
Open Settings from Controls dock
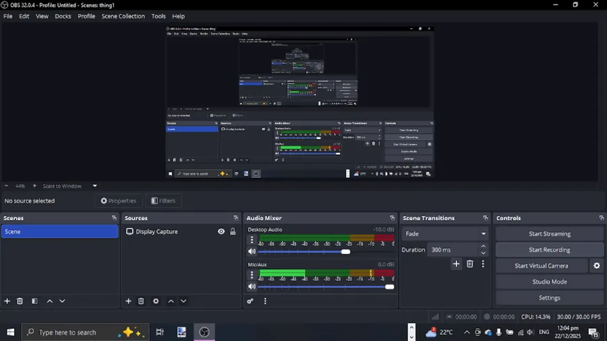[549, 298]
